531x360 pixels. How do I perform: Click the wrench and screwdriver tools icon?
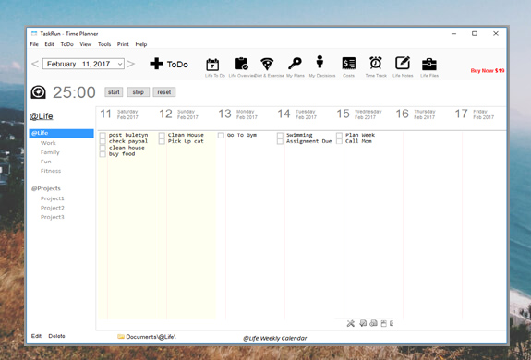pos(351,323)
